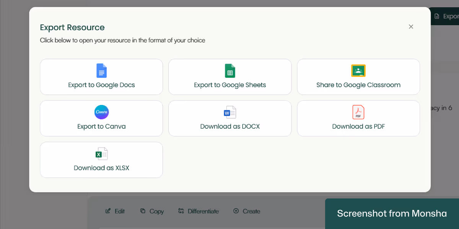The width and height of the screenshot is (459, 229).
Task: Choose the Download as DOCX label
Action: pos(230,126)
